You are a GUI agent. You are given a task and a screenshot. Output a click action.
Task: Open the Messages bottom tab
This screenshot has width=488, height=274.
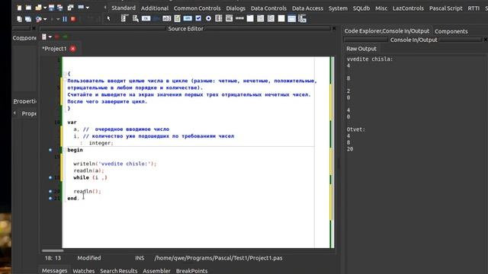point(54,271)
